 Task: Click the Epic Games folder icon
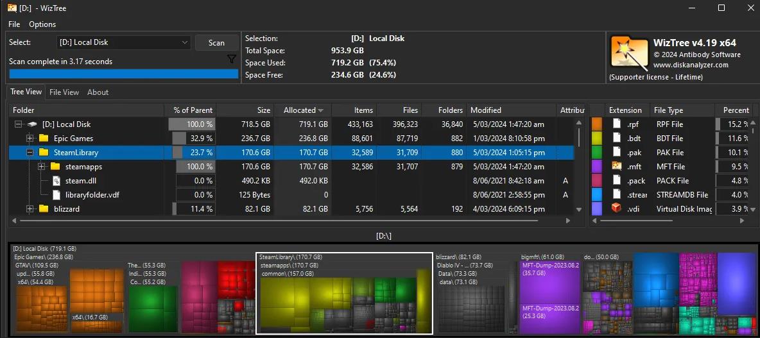44,138
